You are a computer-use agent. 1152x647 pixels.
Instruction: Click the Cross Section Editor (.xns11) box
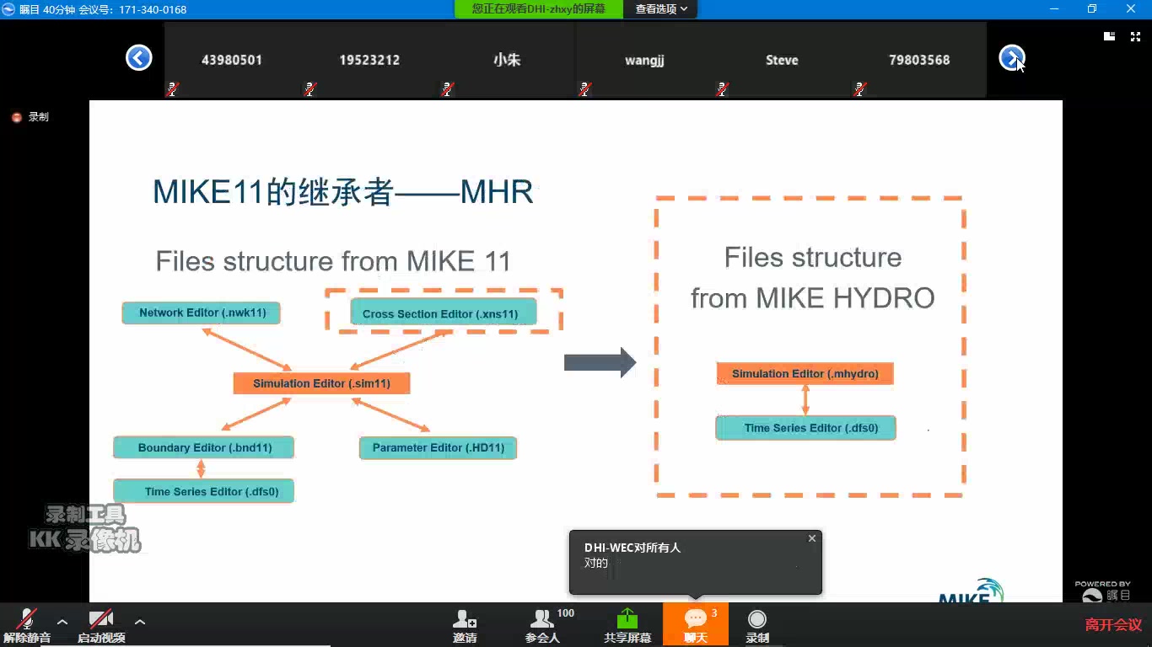[443, 313]
